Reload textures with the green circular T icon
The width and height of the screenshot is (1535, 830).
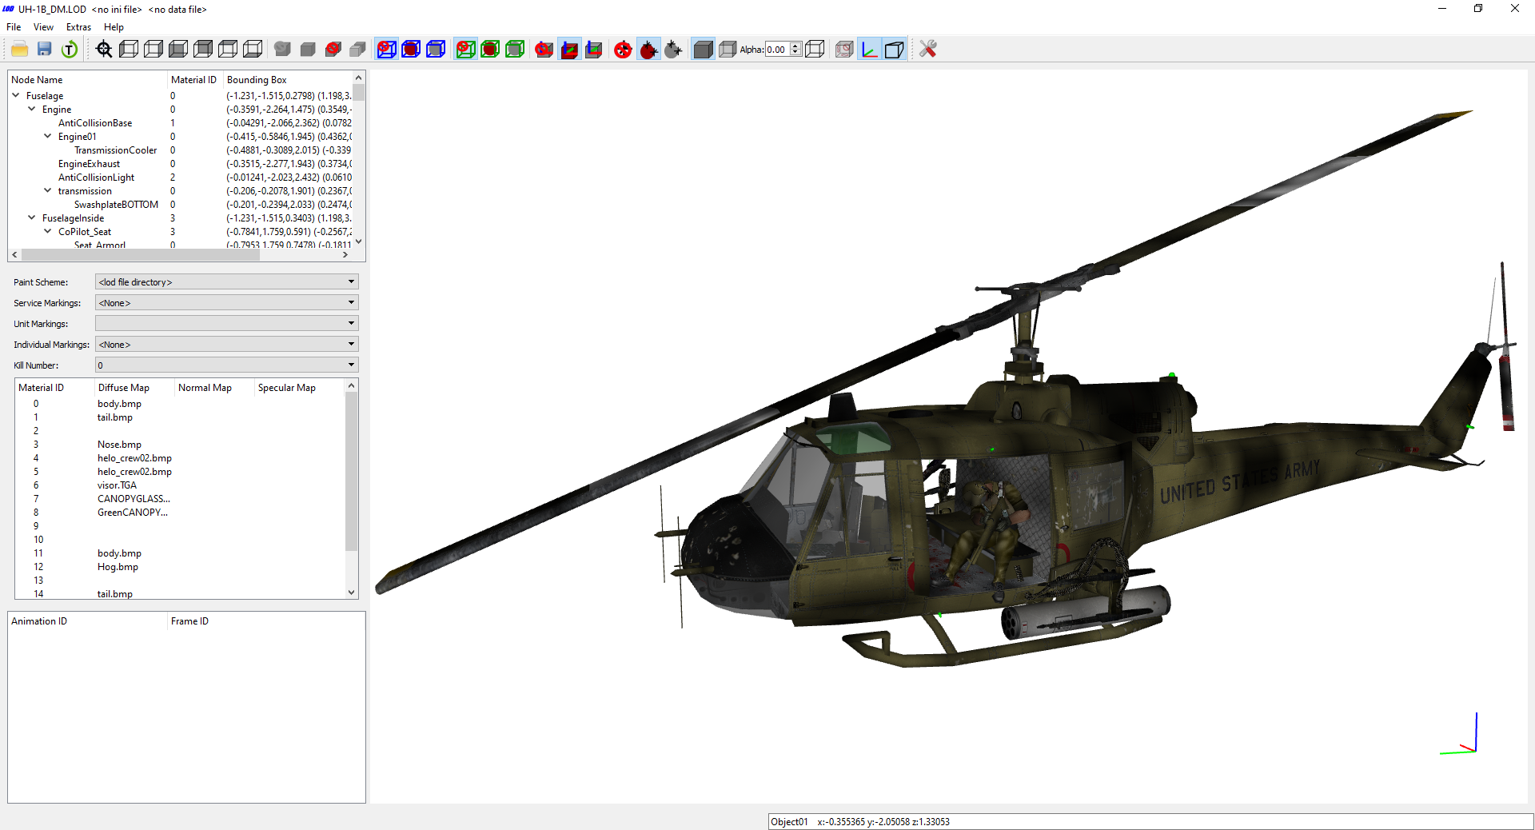coord(70,50)
